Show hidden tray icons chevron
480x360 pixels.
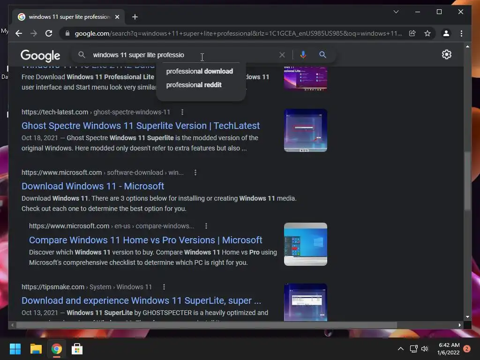point(400,349)
